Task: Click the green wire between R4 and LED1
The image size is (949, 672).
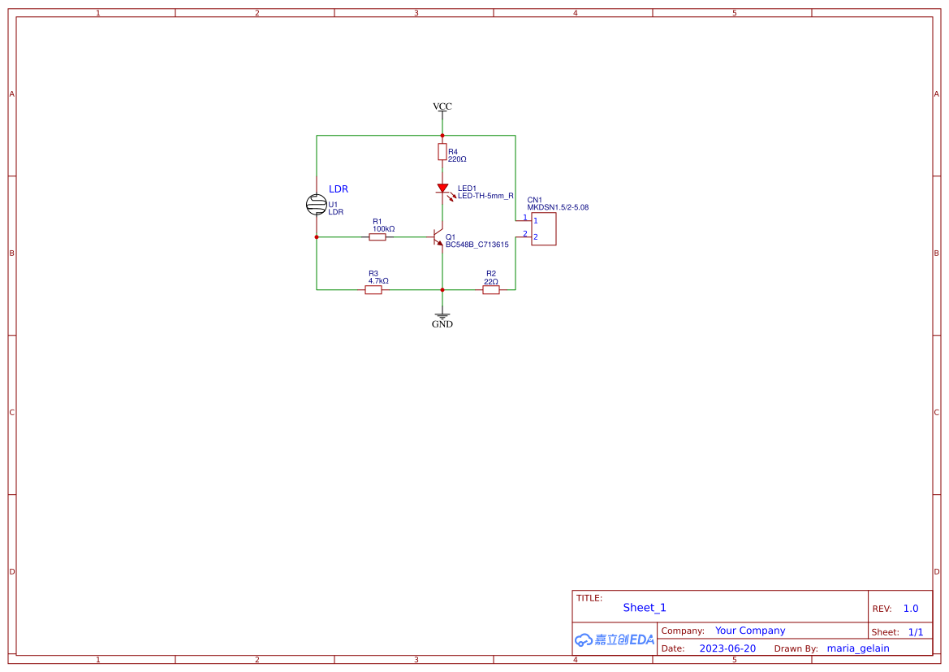Action: (x=442, y=171)
